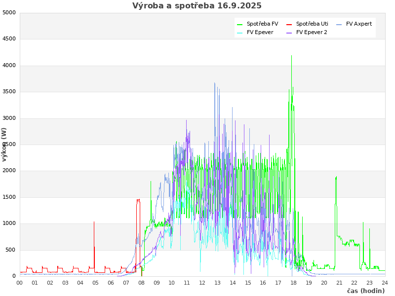Click the purple FV Epever 2 legend swatch
This screenshot has height=296, width=395.
coord(289,33)
